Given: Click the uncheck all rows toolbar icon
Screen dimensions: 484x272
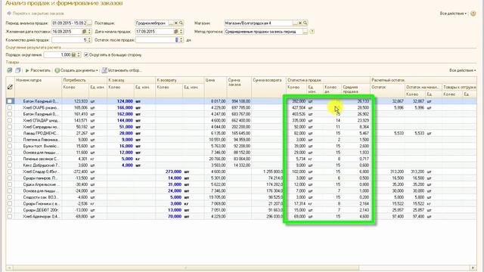Looking at the screenshot, I should (18, 70).
